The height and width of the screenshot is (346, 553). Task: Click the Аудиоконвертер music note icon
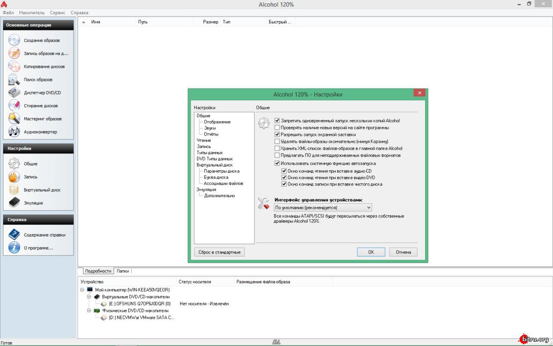pyautogui.click(x=14, y=131)
